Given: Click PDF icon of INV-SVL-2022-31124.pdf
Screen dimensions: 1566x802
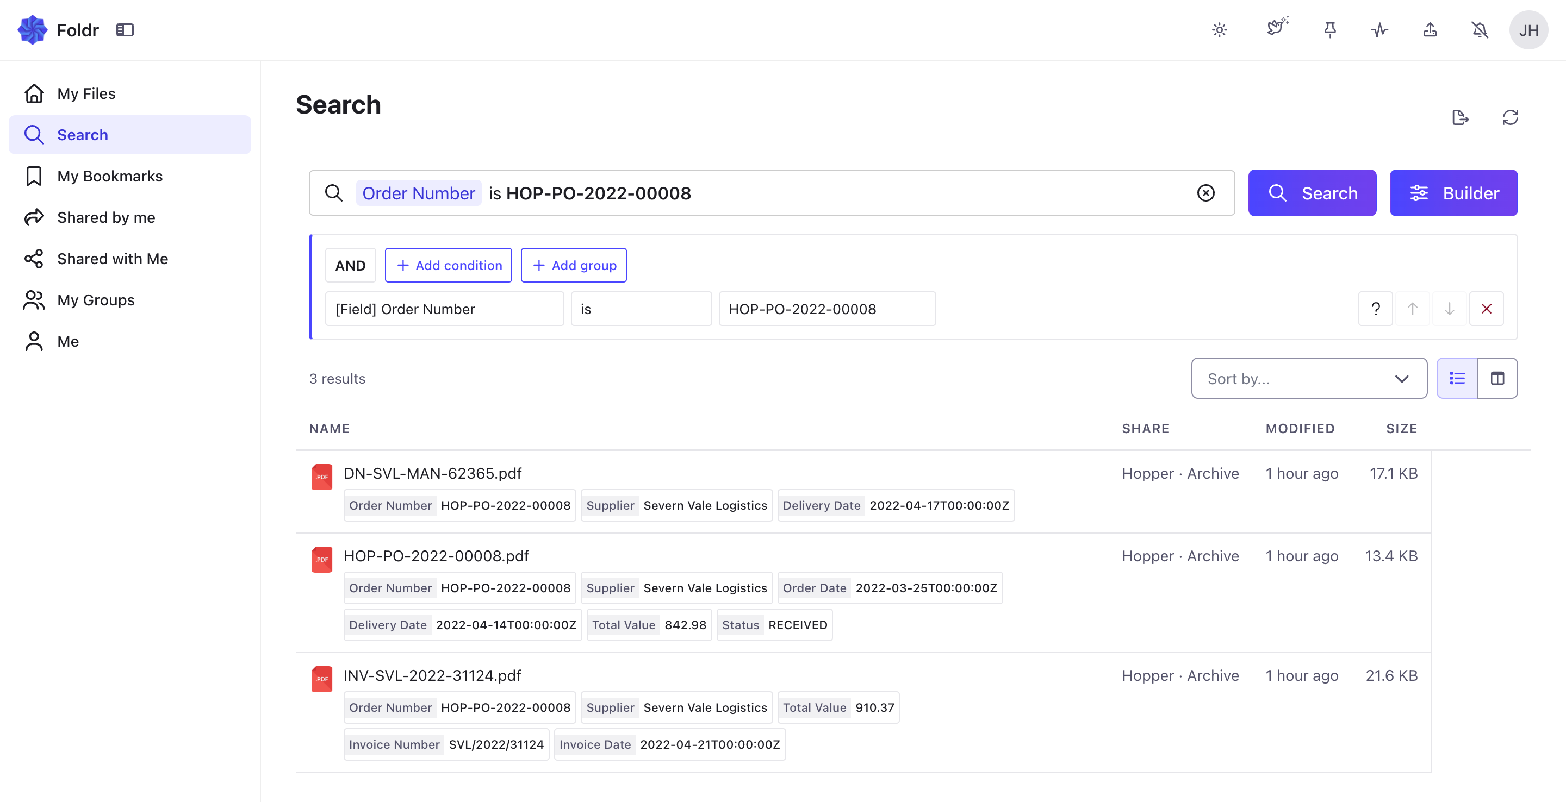Looking at the screenshot, I should [321, 679].
